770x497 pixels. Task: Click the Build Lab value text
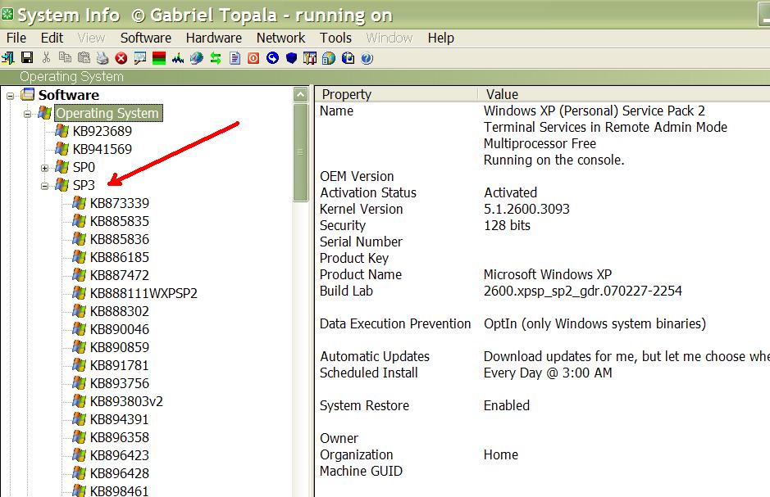click(x=582, y=291)
